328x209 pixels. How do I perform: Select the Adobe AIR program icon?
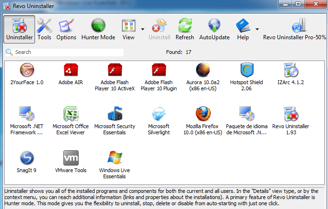[x=71, y=70]
